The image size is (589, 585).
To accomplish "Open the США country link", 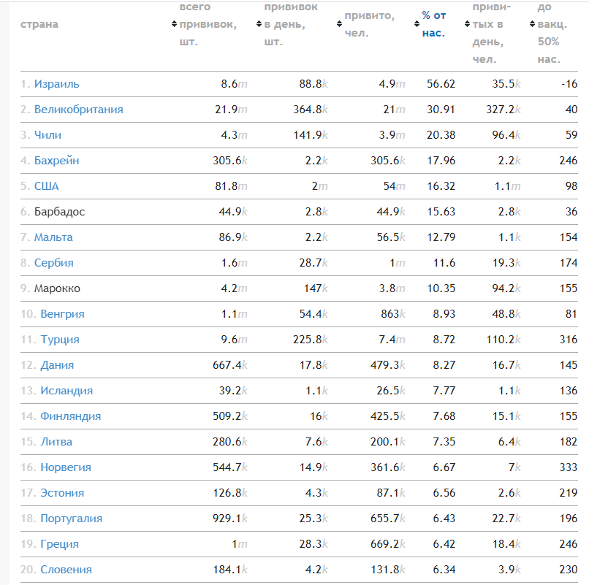I will click(47, 186).
